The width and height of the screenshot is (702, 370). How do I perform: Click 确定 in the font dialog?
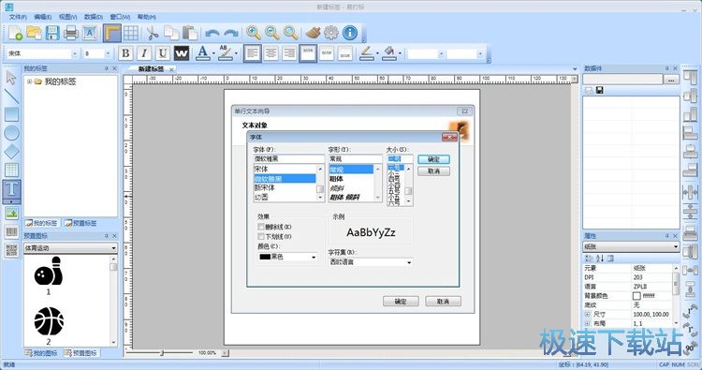[x=433, y=159]
